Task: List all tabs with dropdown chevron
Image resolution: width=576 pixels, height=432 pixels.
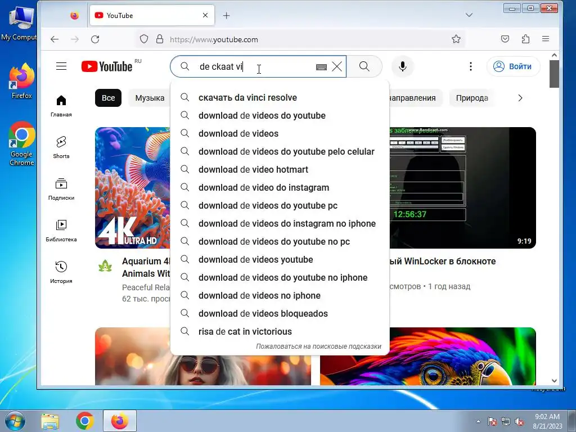Action: [x=469, y=15]
